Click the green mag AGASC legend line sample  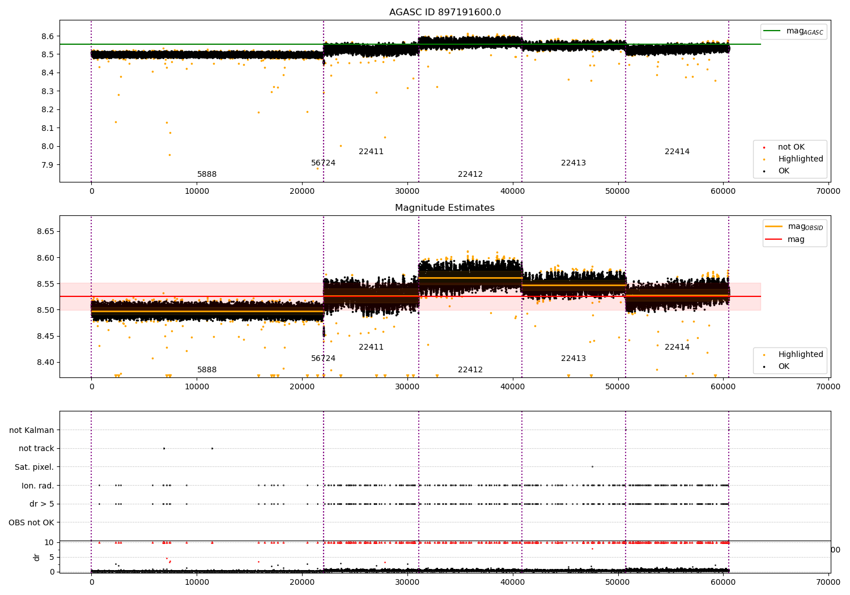click(x=772, y=31)
